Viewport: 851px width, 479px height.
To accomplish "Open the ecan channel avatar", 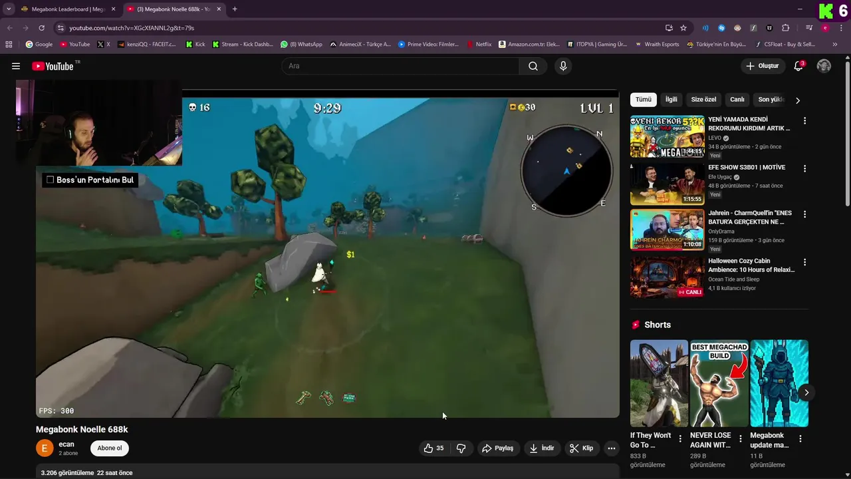I will 45,448.
